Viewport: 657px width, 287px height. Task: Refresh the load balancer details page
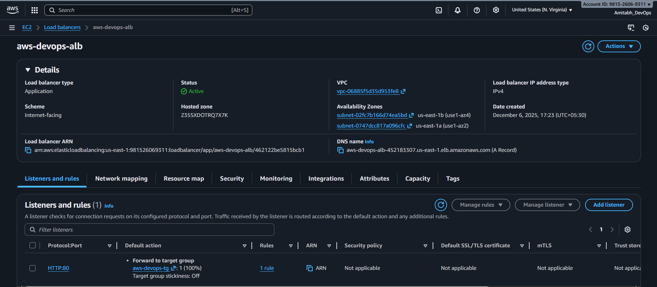click(588, 46)
